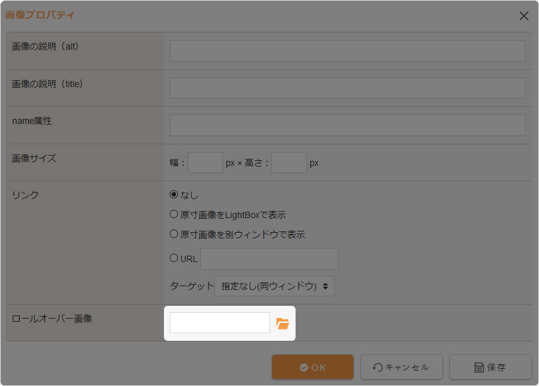Image resolution: width=539 pixels, height=386 pixels.
Task: Click the キャンセル button
Action: coord(401,367)
